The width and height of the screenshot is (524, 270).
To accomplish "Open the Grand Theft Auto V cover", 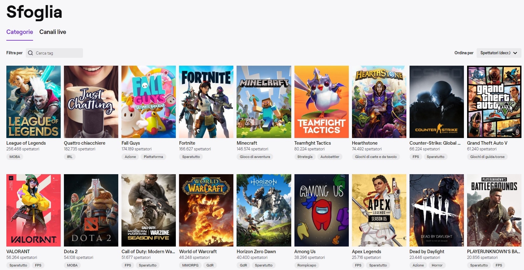I will tap(494, 102).
